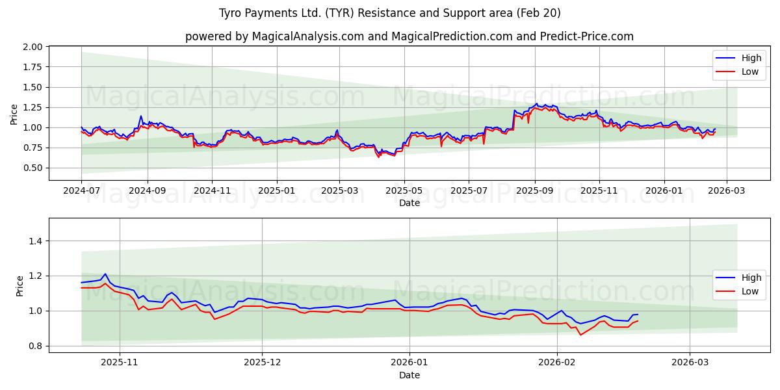Click the 'Date' x-axis label under top chart

pyautogui.click(x=409, y=203)
